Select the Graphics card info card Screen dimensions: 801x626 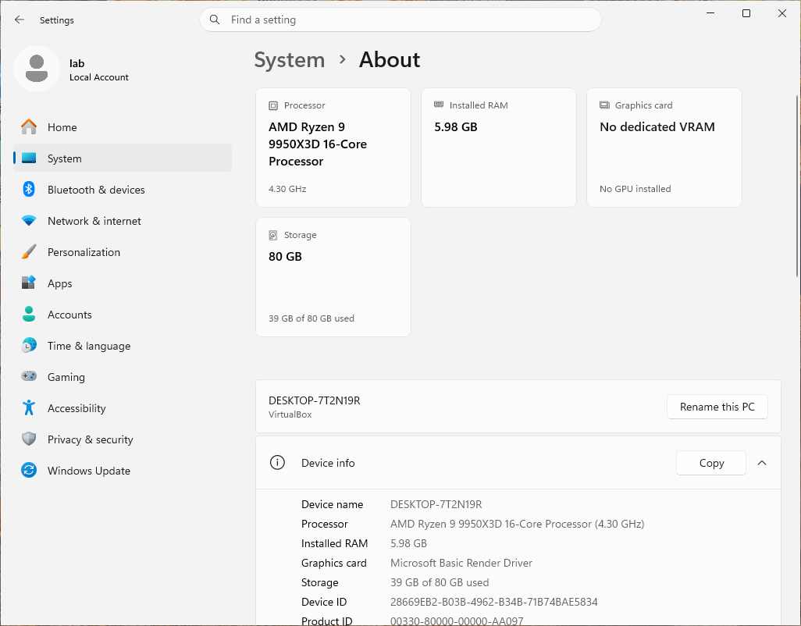coord(664,148)
